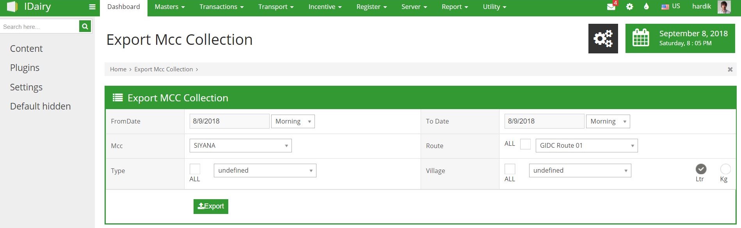This screenshot has height=228, width=741.
Task: Check the Type ALL checkbox
Action: click(x=195, y=169)
